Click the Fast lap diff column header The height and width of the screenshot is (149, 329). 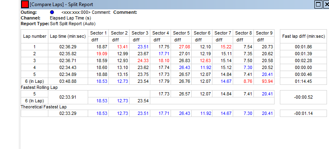[x=303, y=36]
